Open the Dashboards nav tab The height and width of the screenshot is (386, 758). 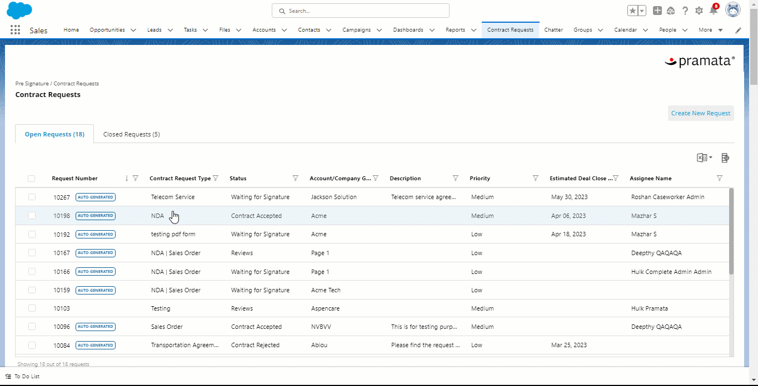click(x=408, y=30)
